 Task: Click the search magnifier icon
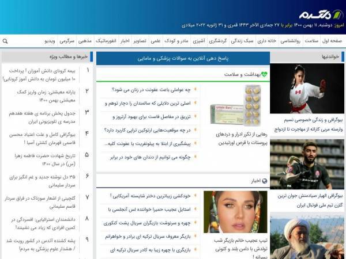(5, 41)
